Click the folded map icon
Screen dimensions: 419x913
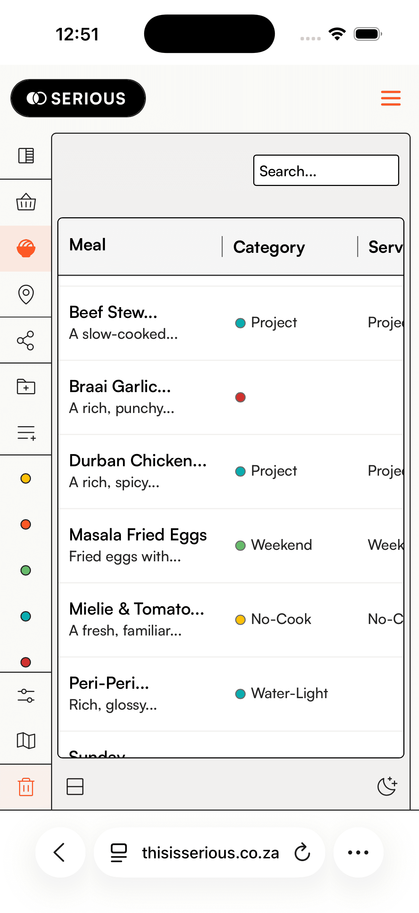tap(26, 741)
